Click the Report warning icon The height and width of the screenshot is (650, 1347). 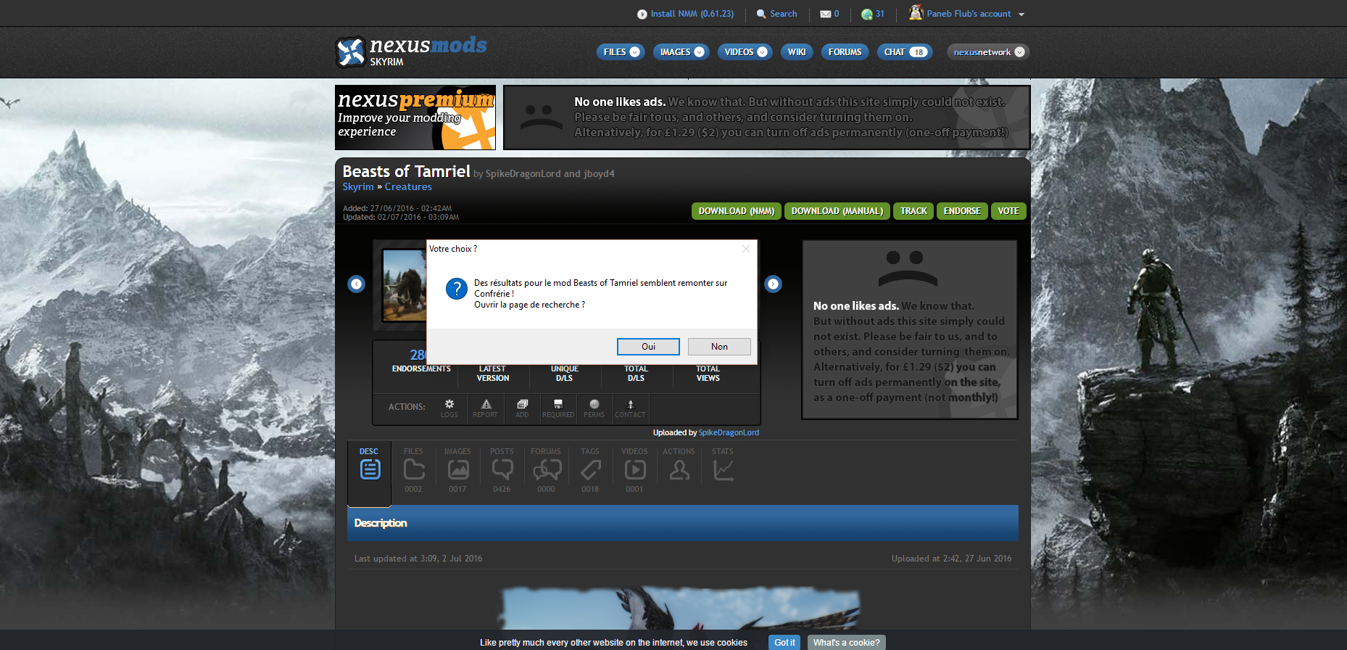point(486,404)
